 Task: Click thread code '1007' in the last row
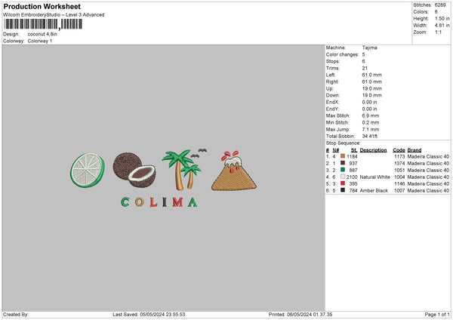click(399, 191)
